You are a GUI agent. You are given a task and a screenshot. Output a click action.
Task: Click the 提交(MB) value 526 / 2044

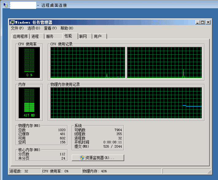(x=113, y=146)
